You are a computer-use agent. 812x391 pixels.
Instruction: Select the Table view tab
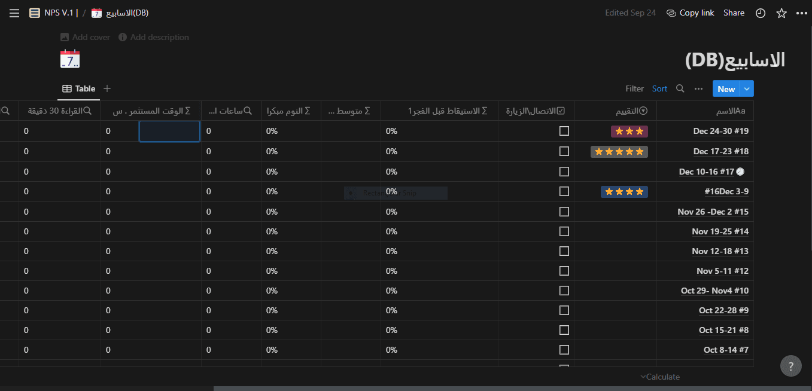click(x=79, y=88)
